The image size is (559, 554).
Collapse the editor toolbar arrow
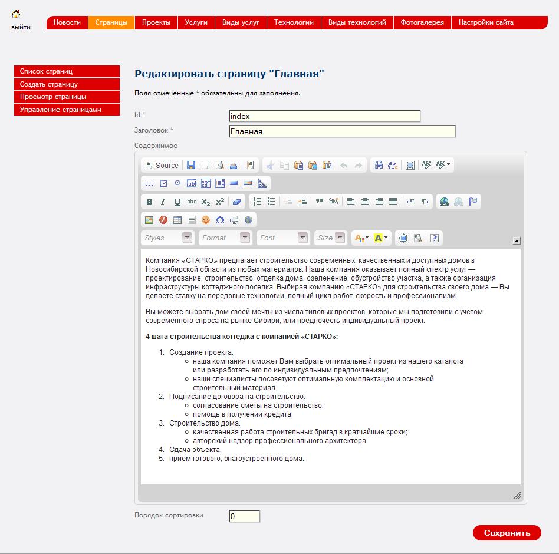tap(517, 240)
